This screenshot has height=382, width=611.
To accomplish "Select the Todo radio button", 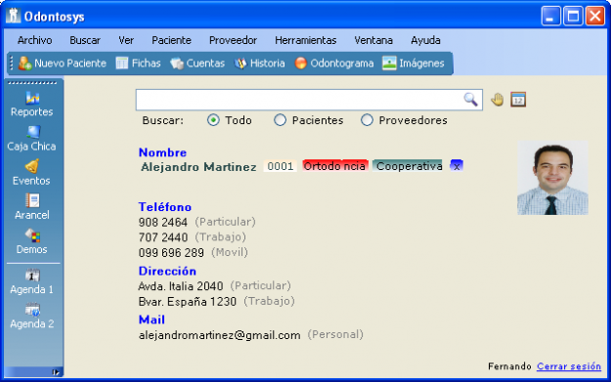I will click(x=213, y=120).
